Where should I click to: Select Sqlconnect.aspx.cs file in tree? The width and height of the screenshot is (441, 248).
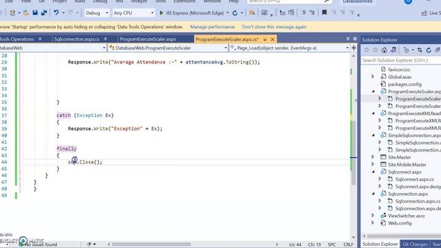[x=414, y=179]
